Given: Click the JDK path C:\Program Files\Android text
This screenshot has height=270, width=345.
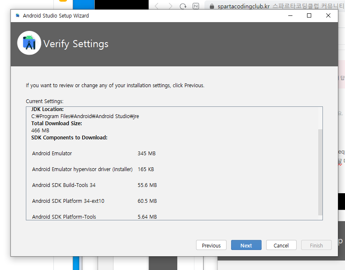Looking at the screenshot, I should click(85, 116).
